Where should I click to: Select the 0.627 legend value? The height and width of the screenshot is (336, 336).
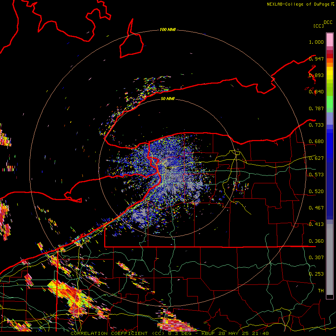pos(316,158)
